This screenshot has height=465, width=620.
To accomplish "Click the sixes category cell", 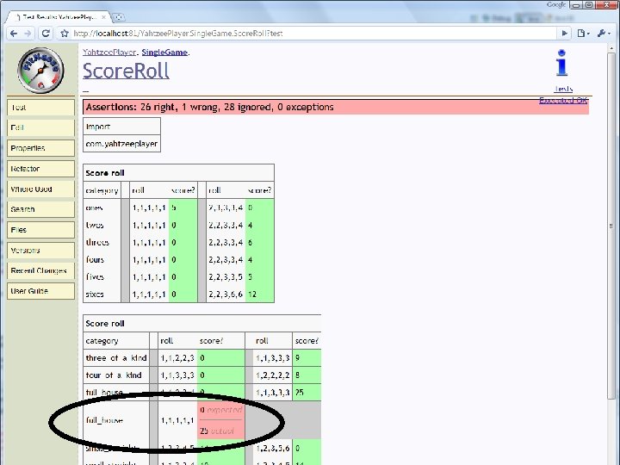I will pos(102,294).
